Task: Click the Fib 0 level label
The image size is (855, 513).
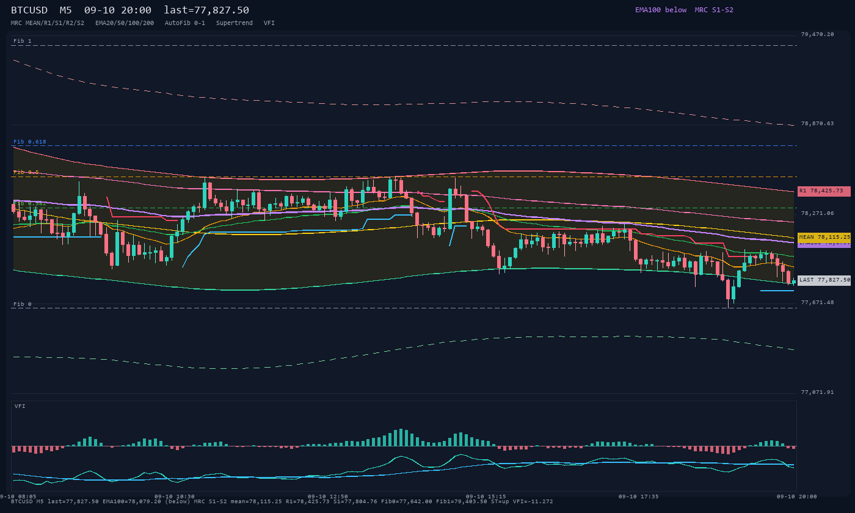Action: coord(23,304)
